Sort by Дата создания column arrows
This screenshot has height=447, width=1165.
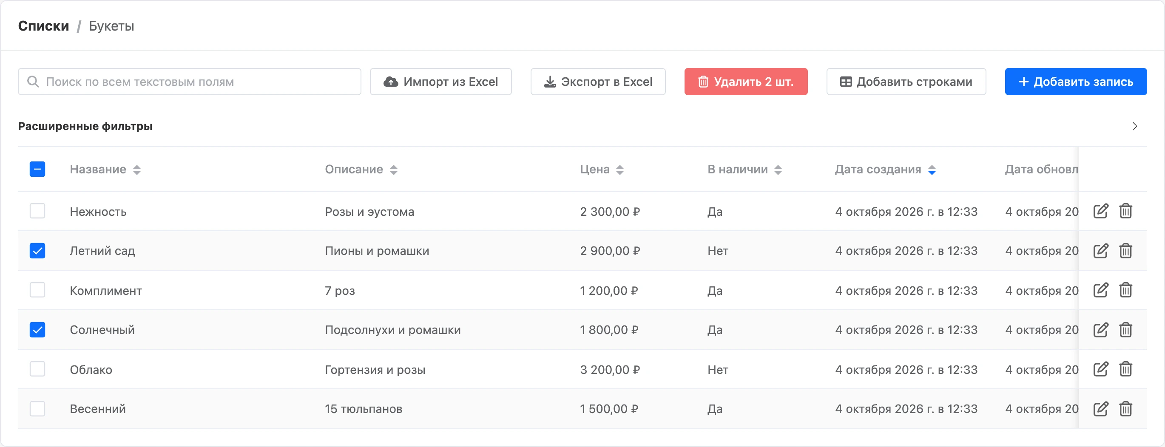(932, 170)
